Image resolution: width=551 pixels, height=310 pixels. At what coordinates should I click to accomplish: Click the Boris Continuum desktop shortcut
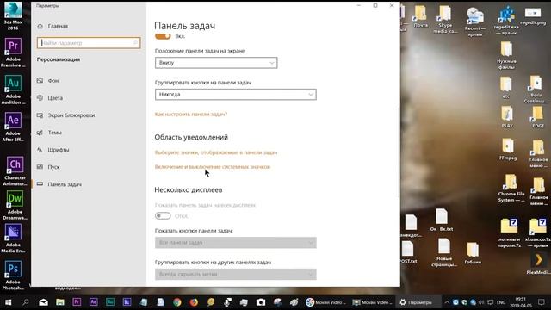536,90
